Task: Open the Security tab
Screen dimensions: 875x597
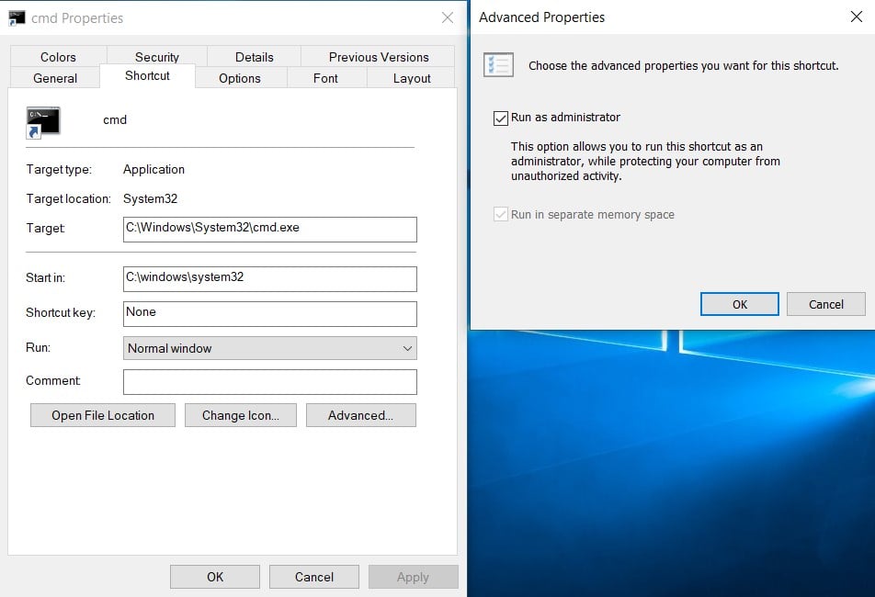Action: coord(157,57)
